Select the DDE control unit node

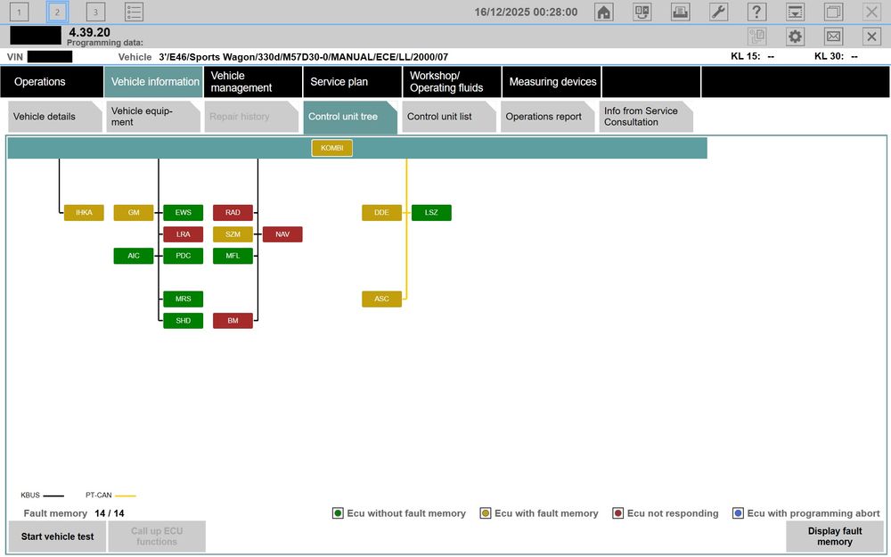tap(382, 213)
